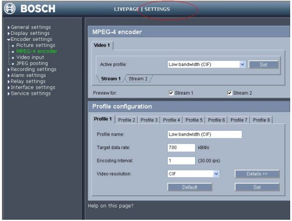Screen dimensions: 292x221
Task: Select the Profile 3 tab
Action: [149, 120]
